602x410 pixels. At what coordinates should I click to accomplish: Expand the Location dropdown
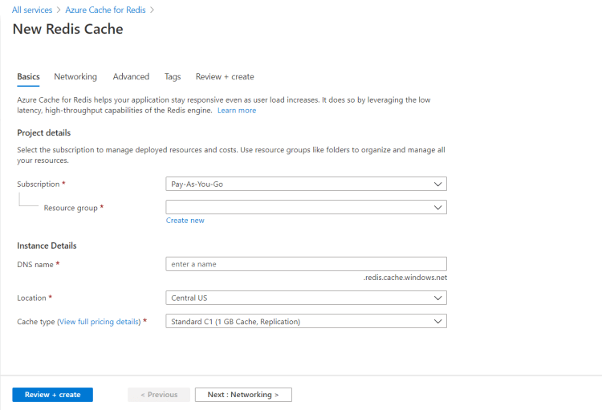306,298
